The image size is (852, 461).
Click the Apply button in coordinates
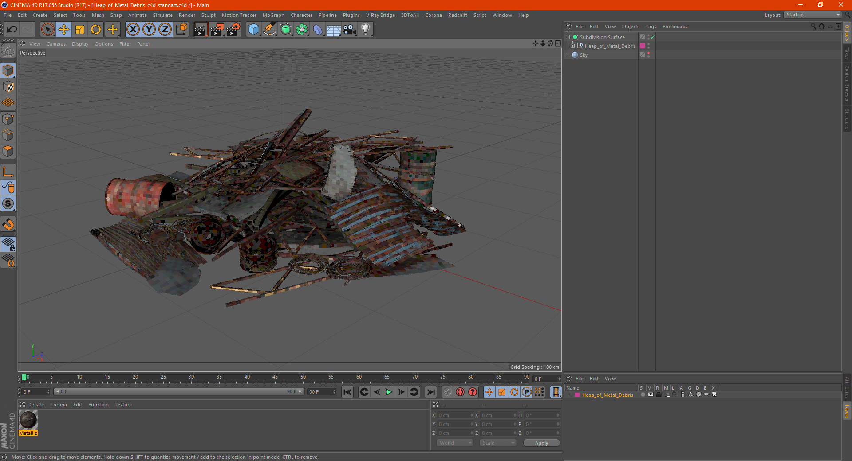tap(541, 443)
